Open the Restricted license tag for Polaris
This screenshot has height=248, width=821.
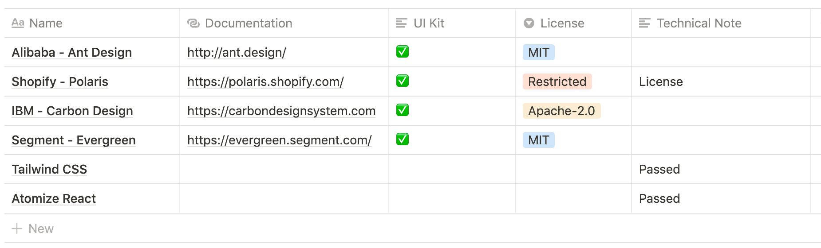click(x=557, y=81)
